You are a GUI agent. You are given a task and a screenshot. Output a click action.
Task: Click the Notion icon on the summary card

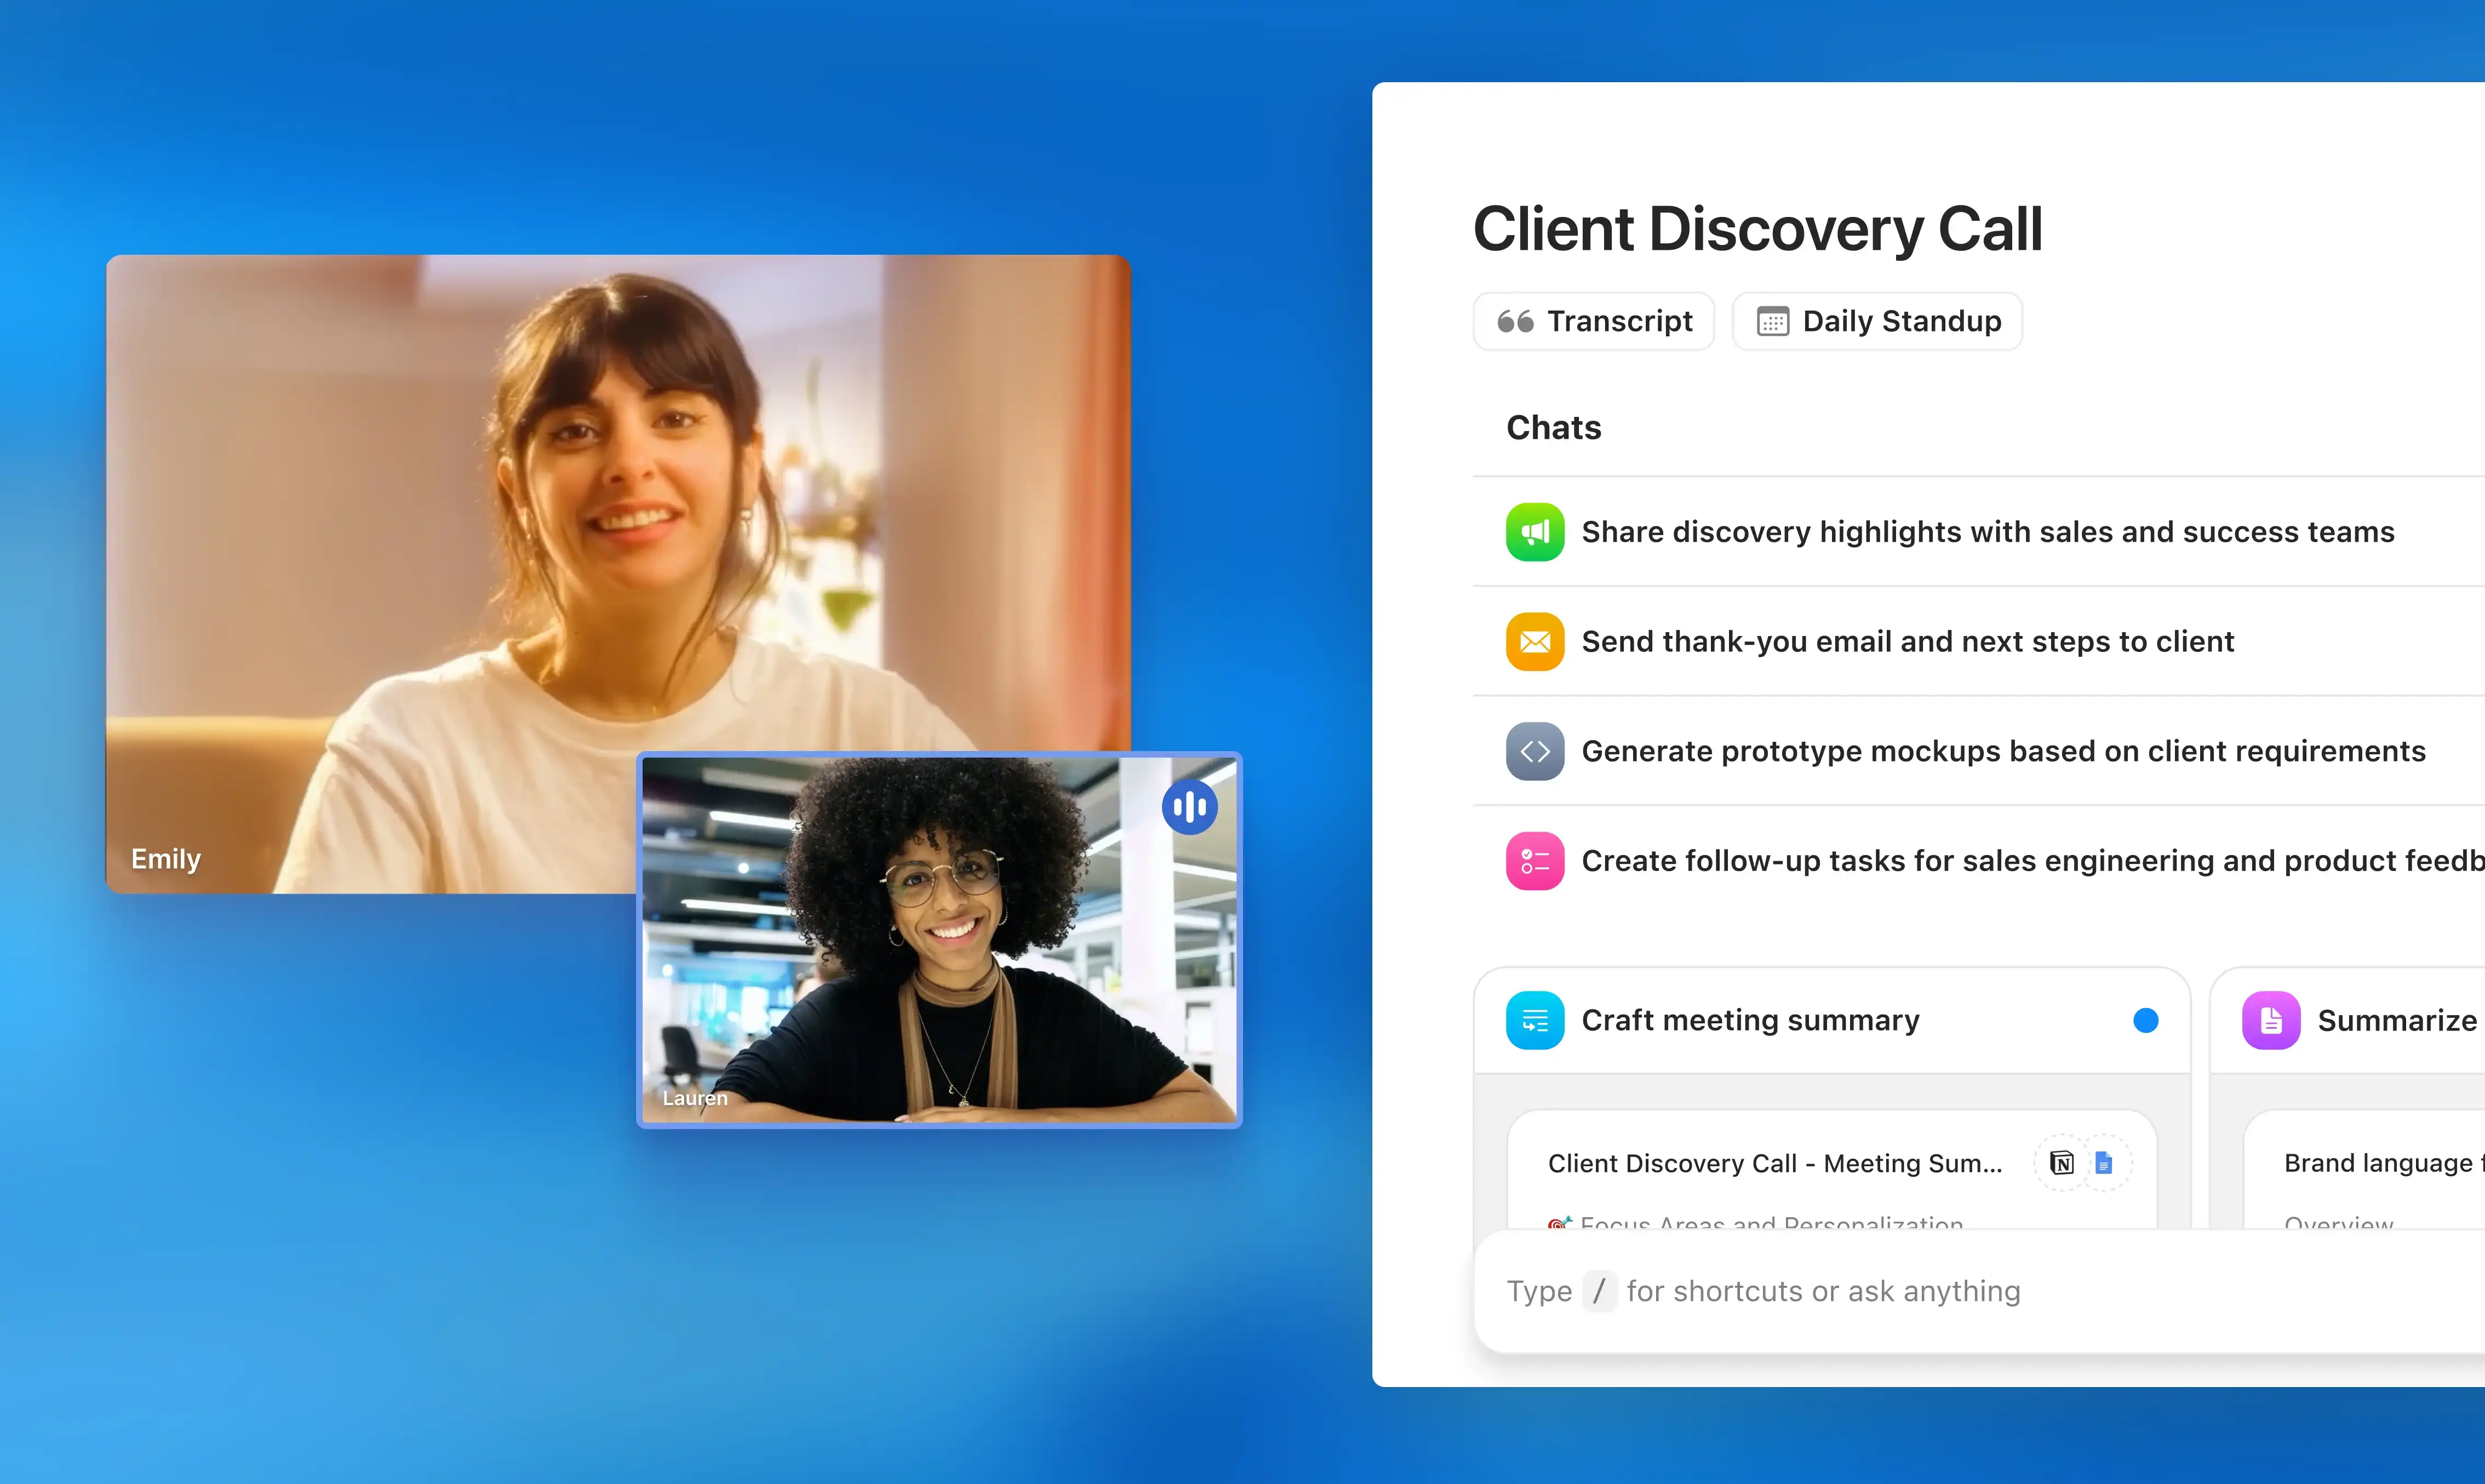2061,1163
